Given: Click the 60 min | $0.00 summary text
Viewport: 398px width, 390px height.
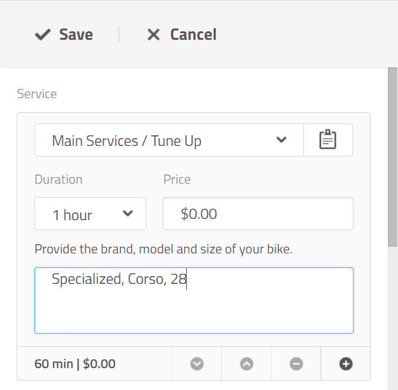Looking at the screenshot, I should (x=75, y=363).
